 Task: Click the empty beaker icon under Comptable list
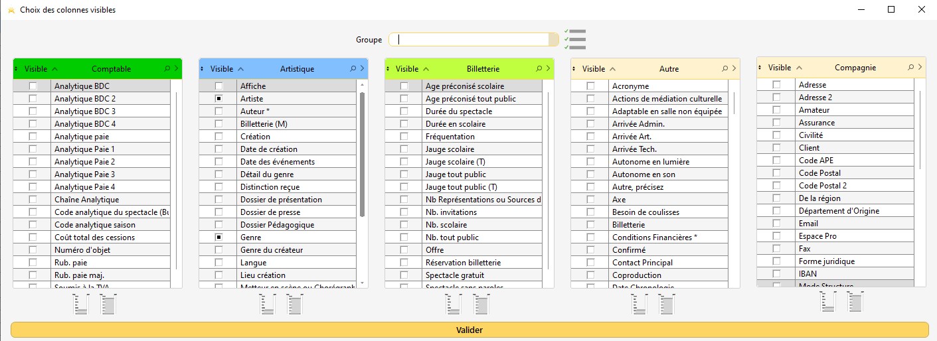click(81, 305)
